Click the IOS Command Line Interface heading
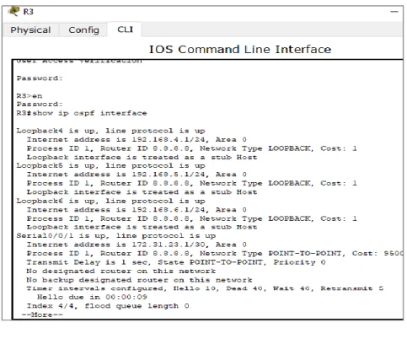407x344 pixels. point(240,50)
